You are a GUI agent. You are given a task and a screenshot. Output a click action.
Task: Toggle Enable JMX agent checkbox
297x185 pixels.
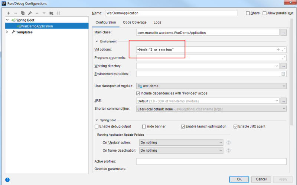235,126
